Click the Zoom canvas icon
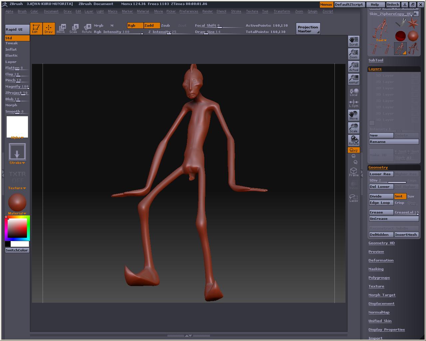The height and width of the screenshot is (341, 426). point(353,54)
